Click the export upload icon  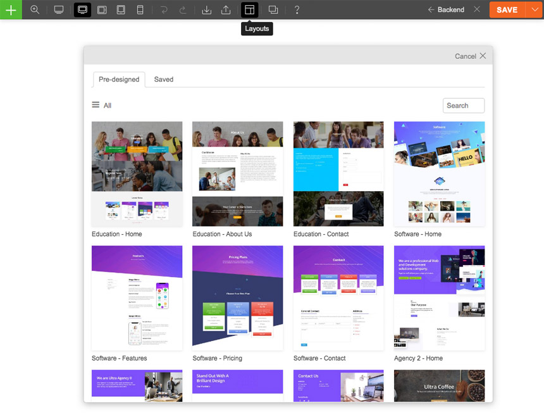point(226,9)
